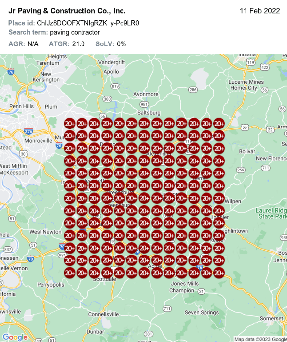Click the Vandergrift town label
Image resolution: width=287 pixels, height=342 pixels.
click(112, 62)
